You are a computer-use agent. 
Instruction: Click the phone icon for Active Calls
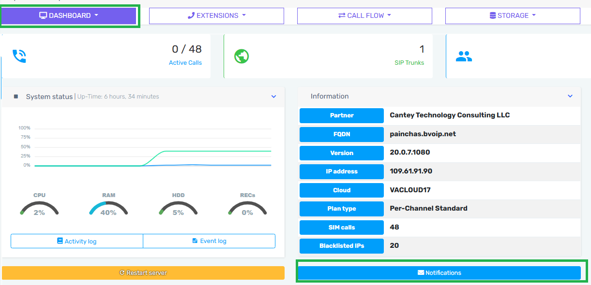(19, 57)
